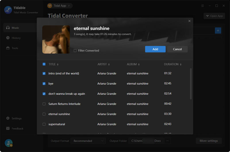
Task: Check the supernatural song checkbox
Action: [44, 124]
